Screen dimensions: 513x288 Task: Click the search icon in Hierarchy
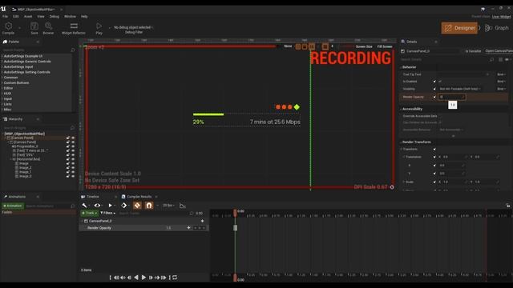73,128
